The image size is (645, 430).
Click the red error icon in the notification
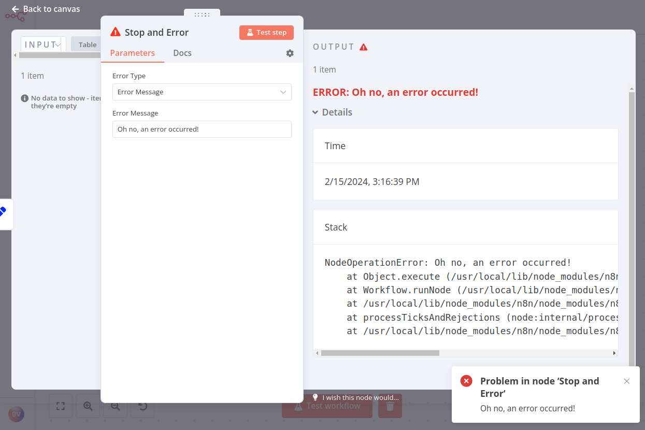(x=466, y=380)
